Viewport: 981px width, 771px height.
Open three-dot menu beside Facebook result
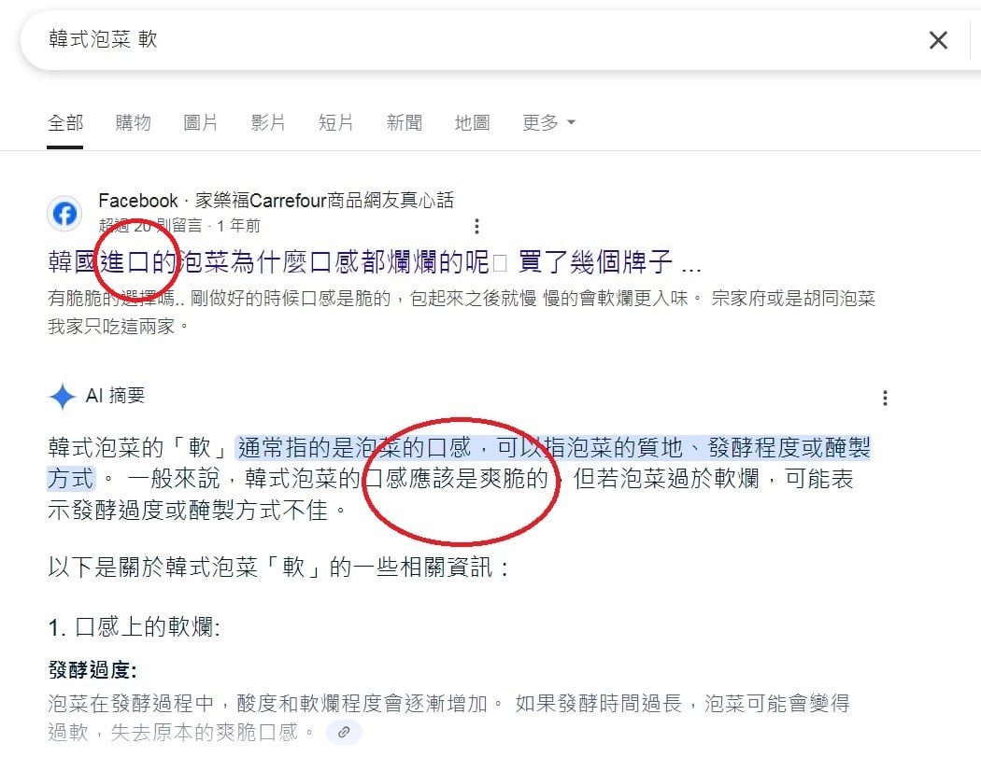[476, 226]
